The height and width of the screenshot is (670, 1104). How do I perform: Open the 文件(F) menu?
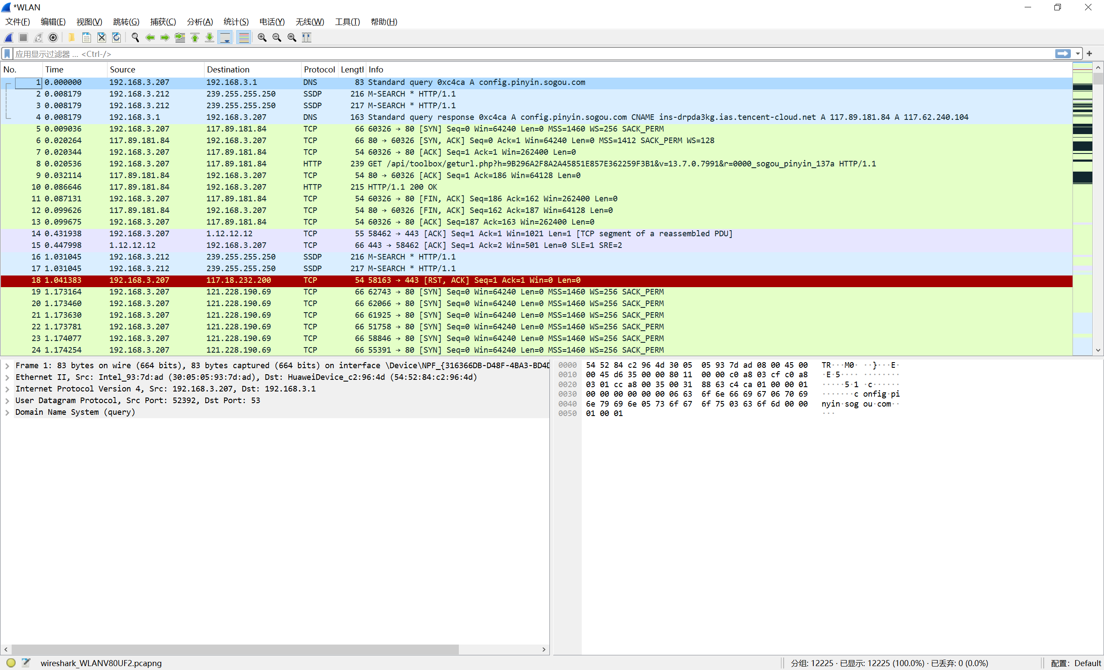(18, 22)
